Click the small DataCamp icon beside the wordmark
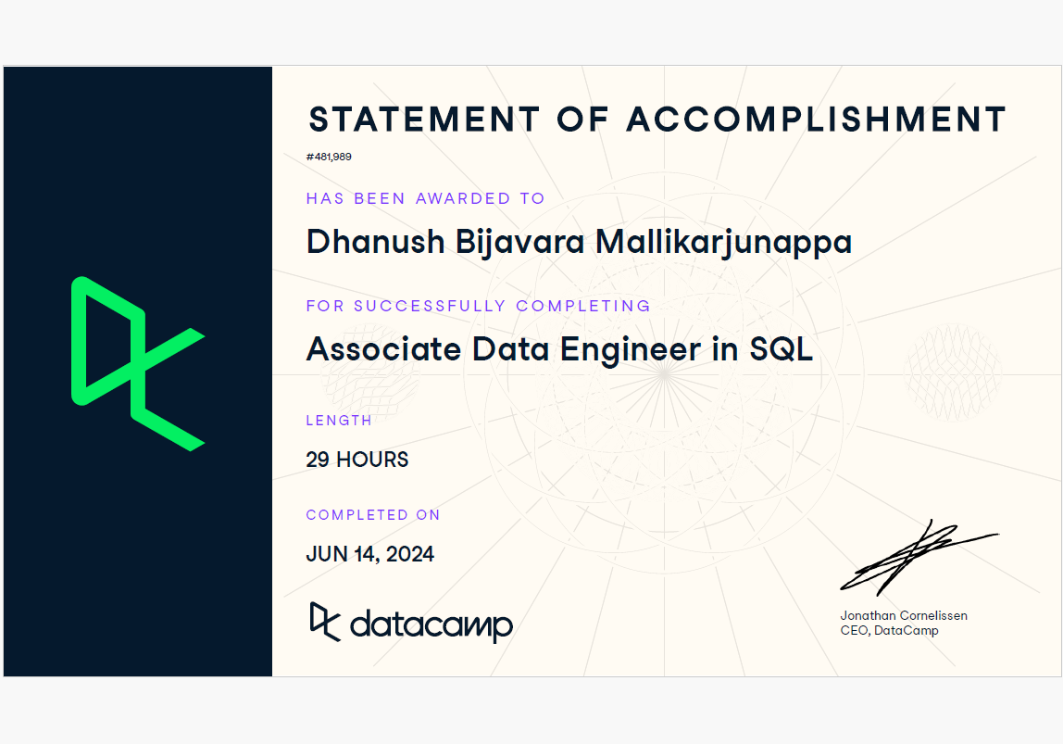The width and height of the screenshot is (1063, 744). tap(325, 621)
